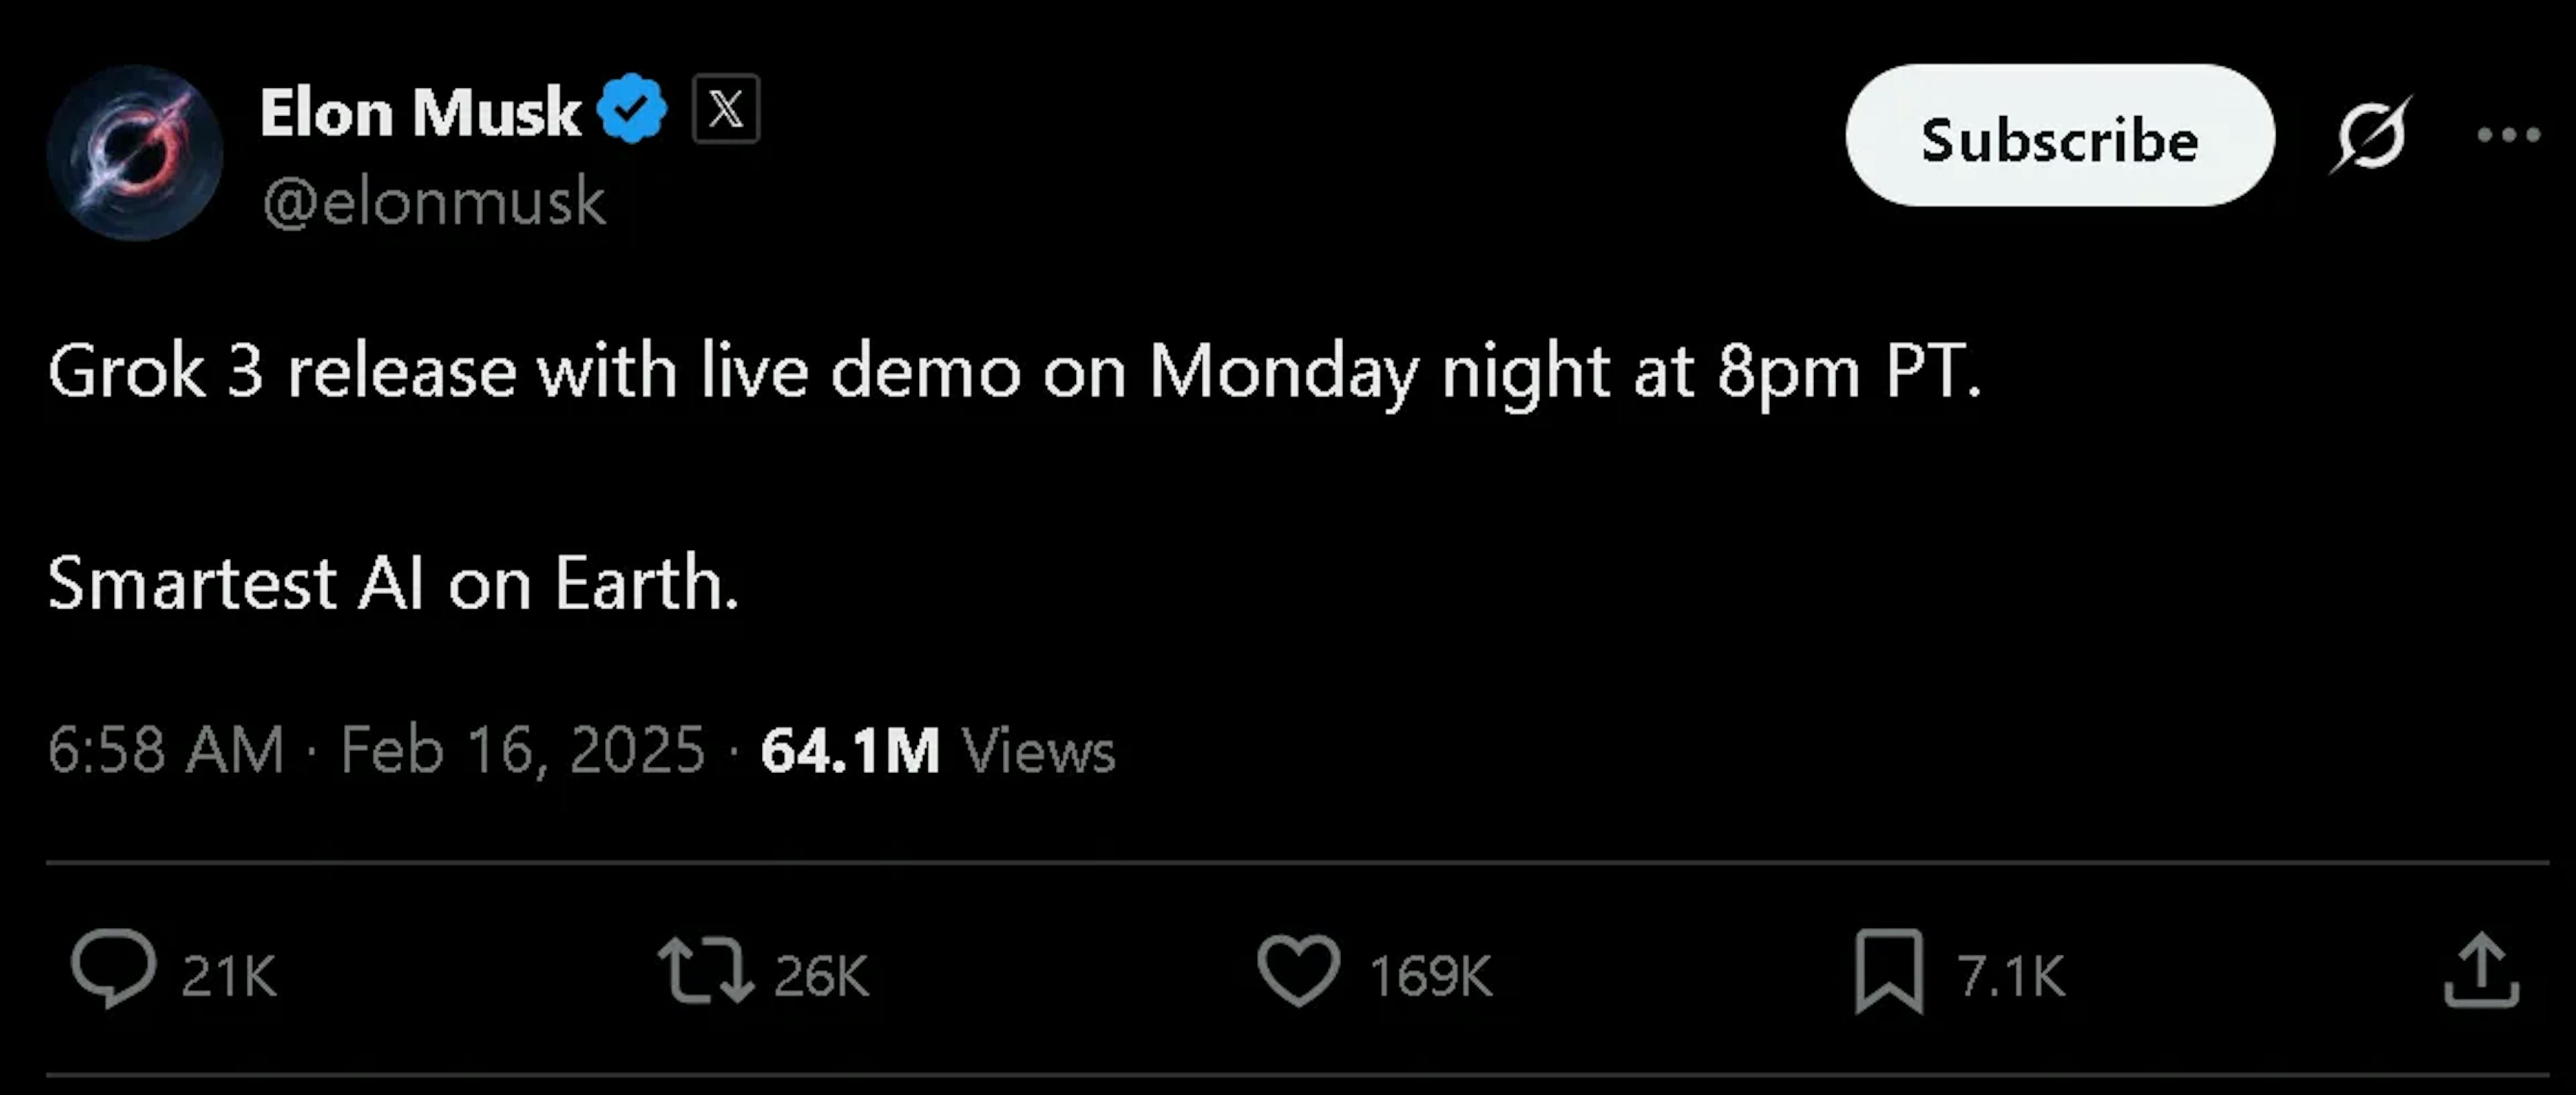Click the Feb 16, 2025 date
This screenshot has width=2576, height=1095.
(523, 750)
